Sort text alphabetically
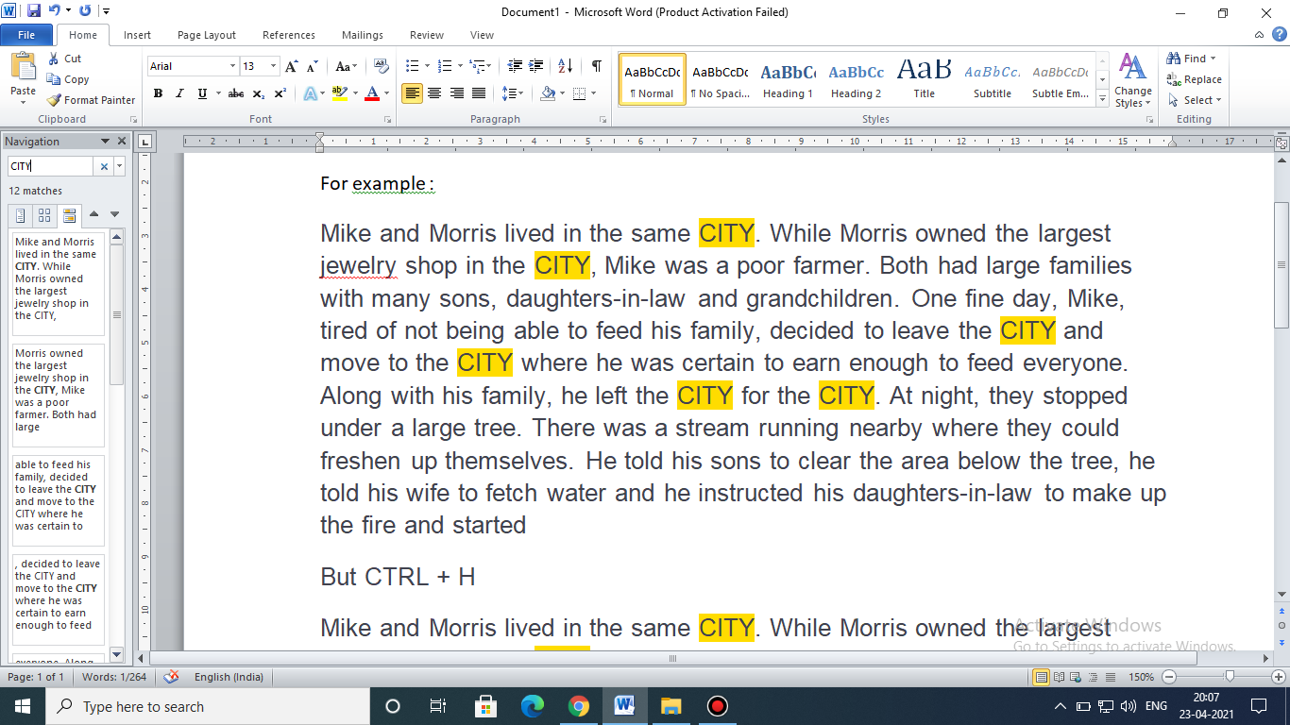The image size is (1290, 725). (x=566, y=66)
